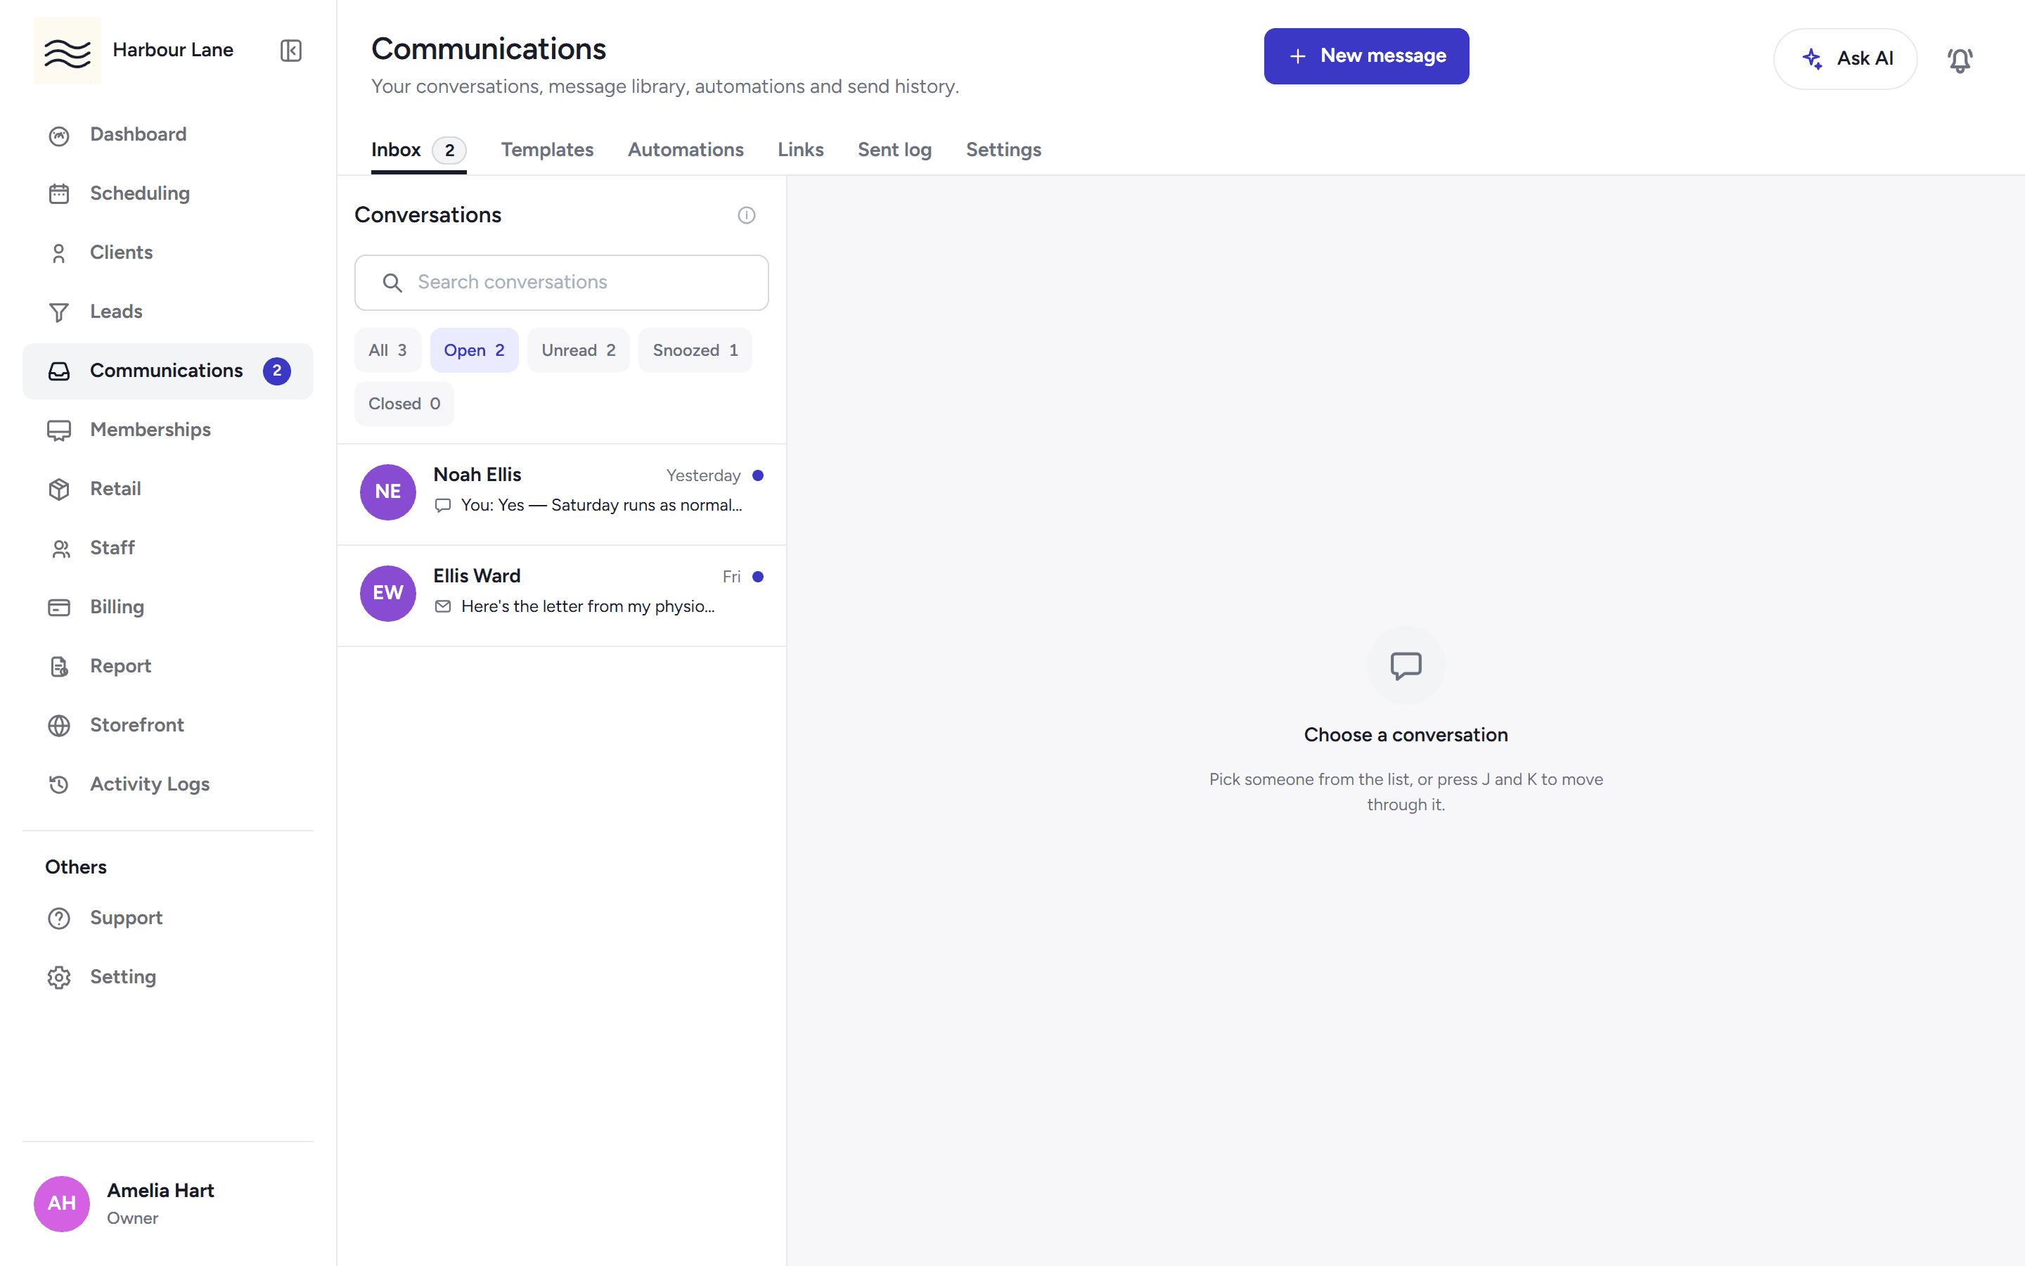This screenshot has height=1266, width=2025.
Task: Filter conversations by Unread
Action: point(578,350)
